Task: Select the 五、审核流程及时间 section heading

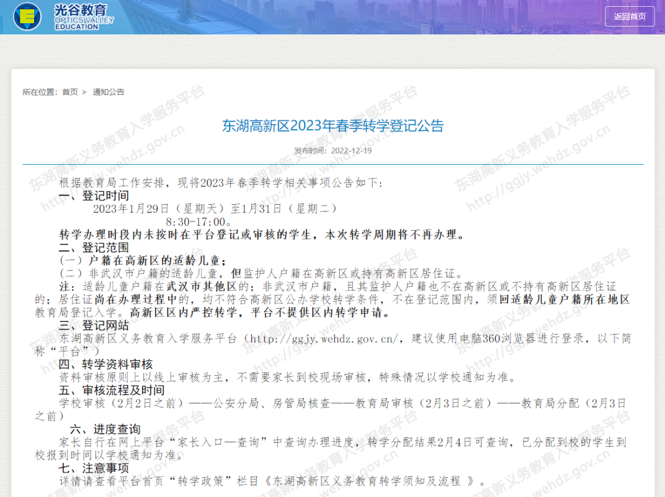Action: (x=111, y=390)
